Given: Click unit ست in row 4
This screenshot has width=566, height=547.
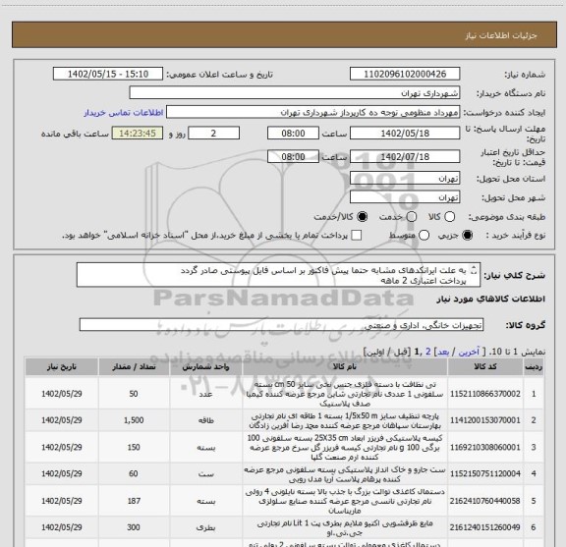Looking at the screenshot, I should coord(205,474).
